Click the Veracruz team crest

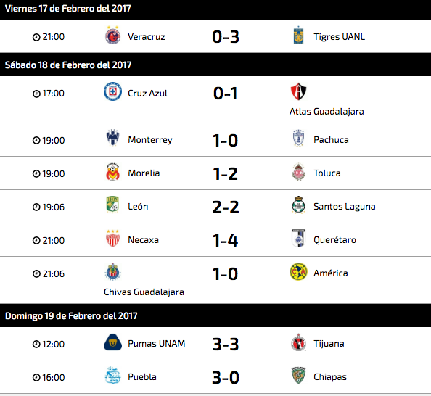pyautogui.click(x=112, y=36)
